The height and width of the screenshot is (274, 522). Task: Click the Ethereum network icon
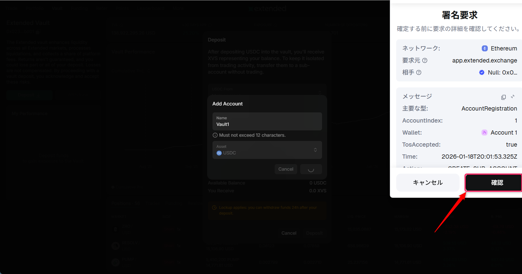pyautogui.click(x=484, y=48)
